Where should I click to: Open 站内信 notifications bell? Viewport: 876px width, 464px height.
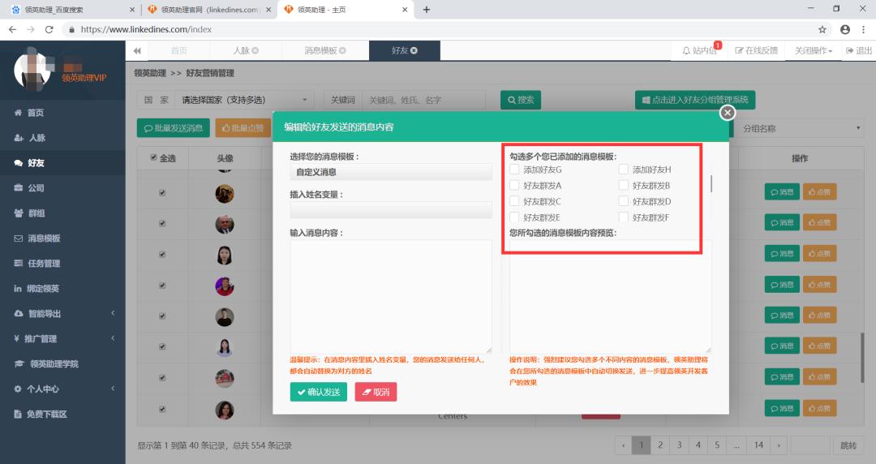pos(699,51)
